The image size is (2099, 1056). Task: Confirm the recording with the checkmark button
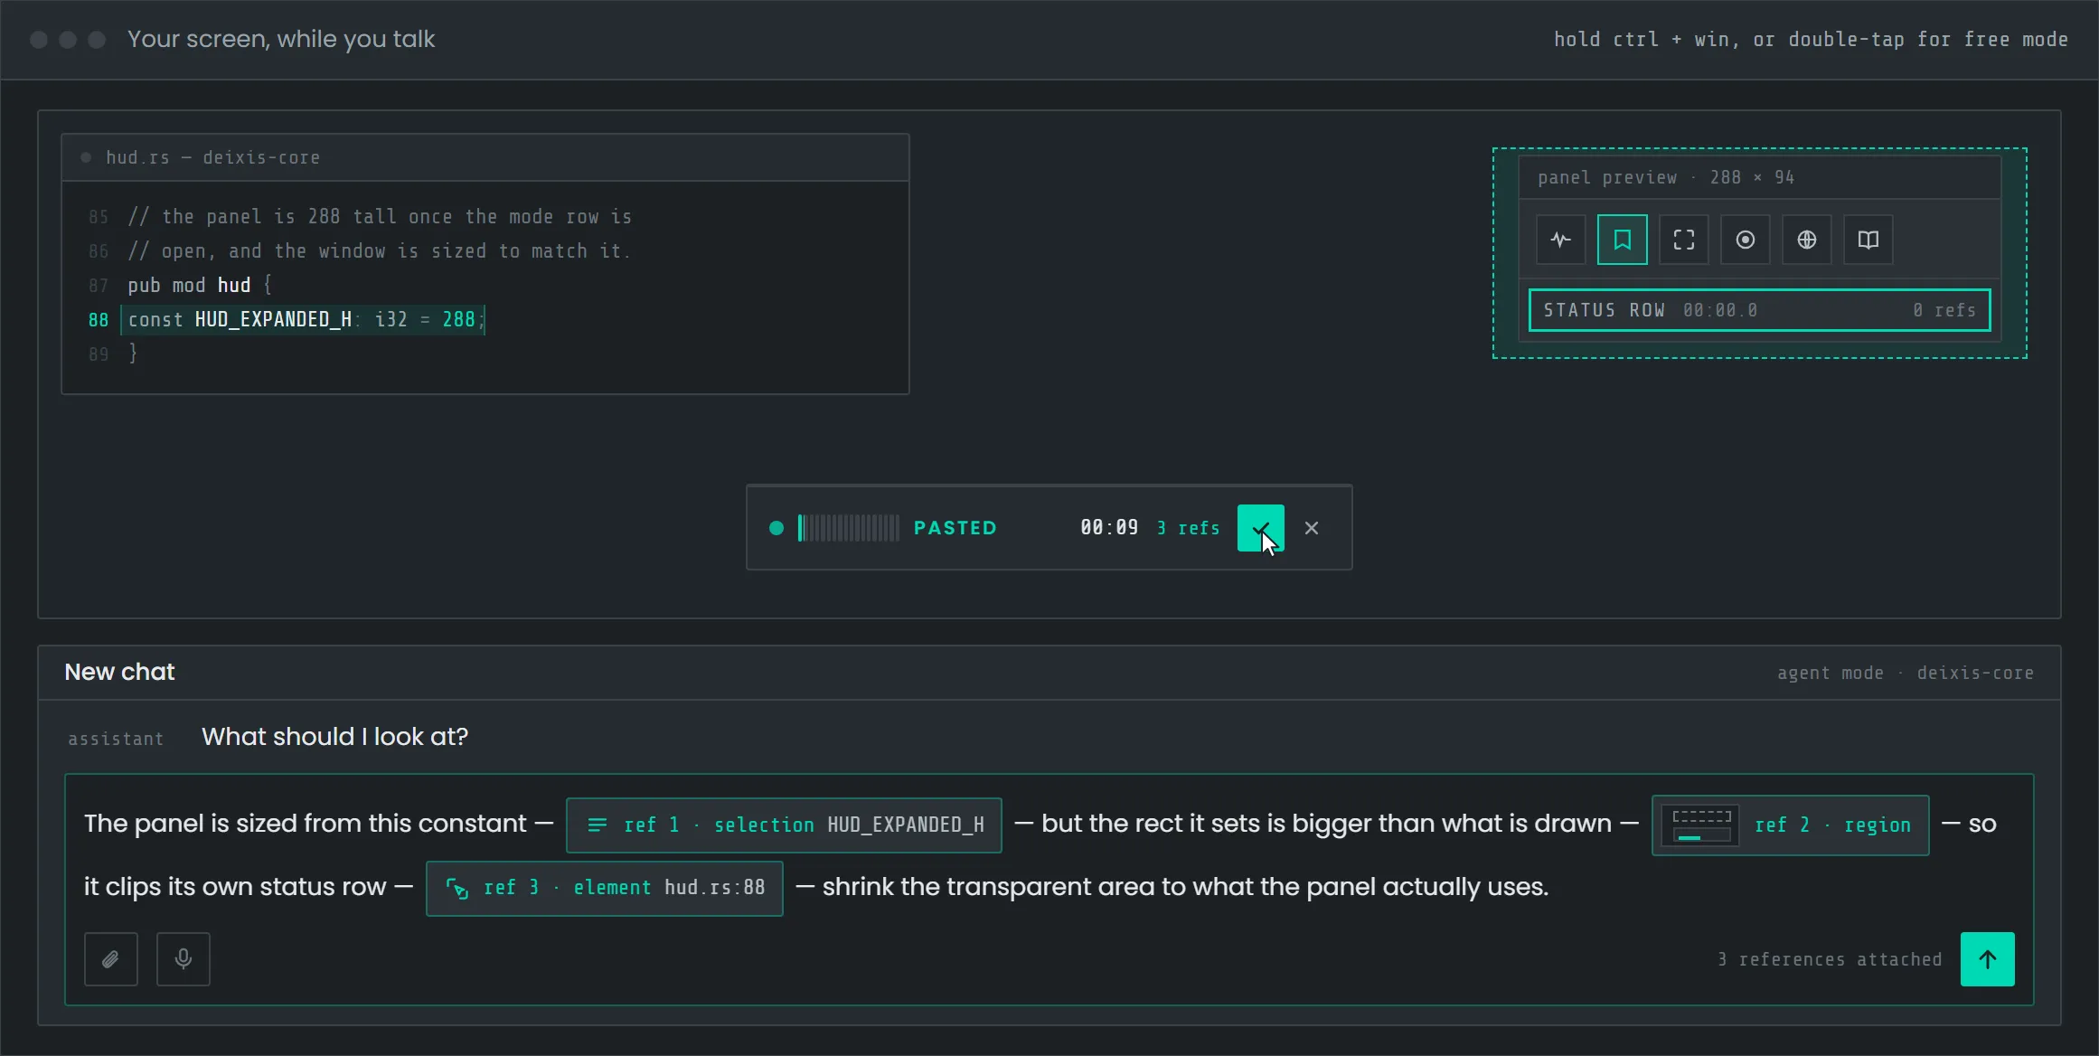(1260, 528)
